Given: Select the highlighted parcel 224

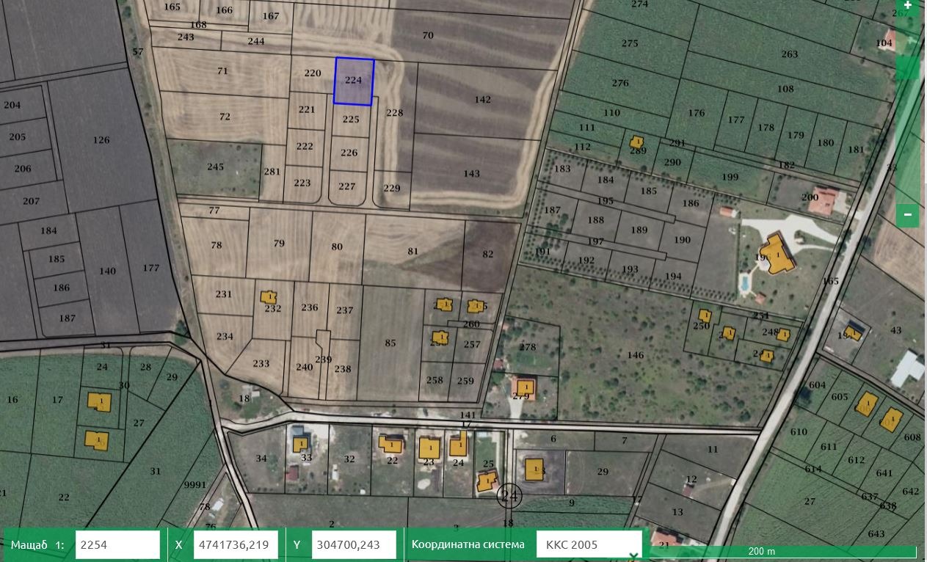Looking at the screenshot, I should pyautogui.click(x=354, y=81).
